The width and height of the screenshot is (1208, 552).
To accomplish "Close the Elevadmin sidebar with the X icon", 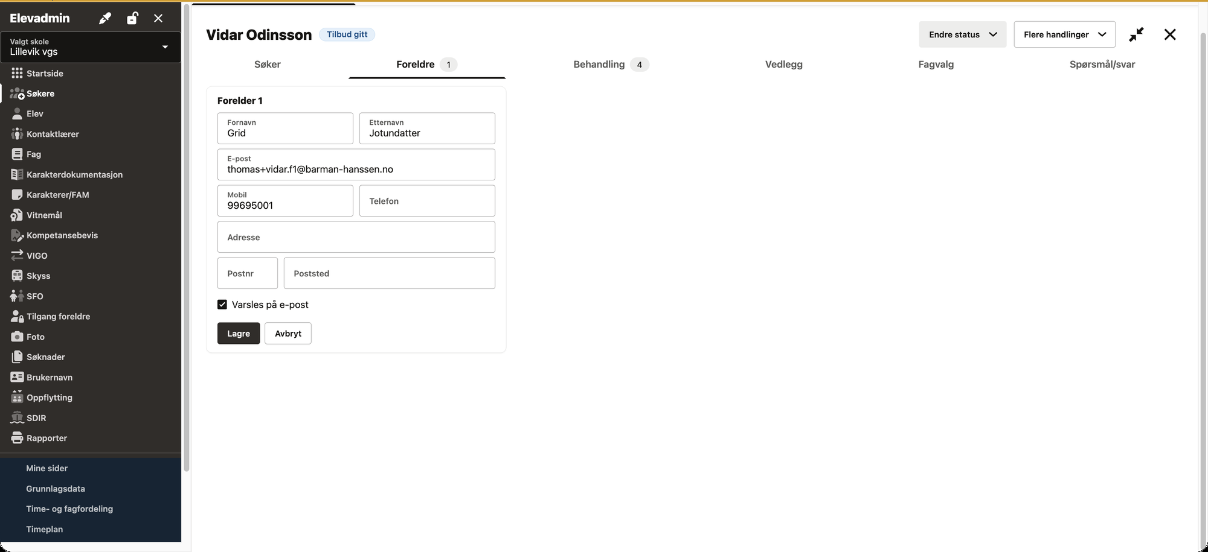I will (x=158, y=18).
